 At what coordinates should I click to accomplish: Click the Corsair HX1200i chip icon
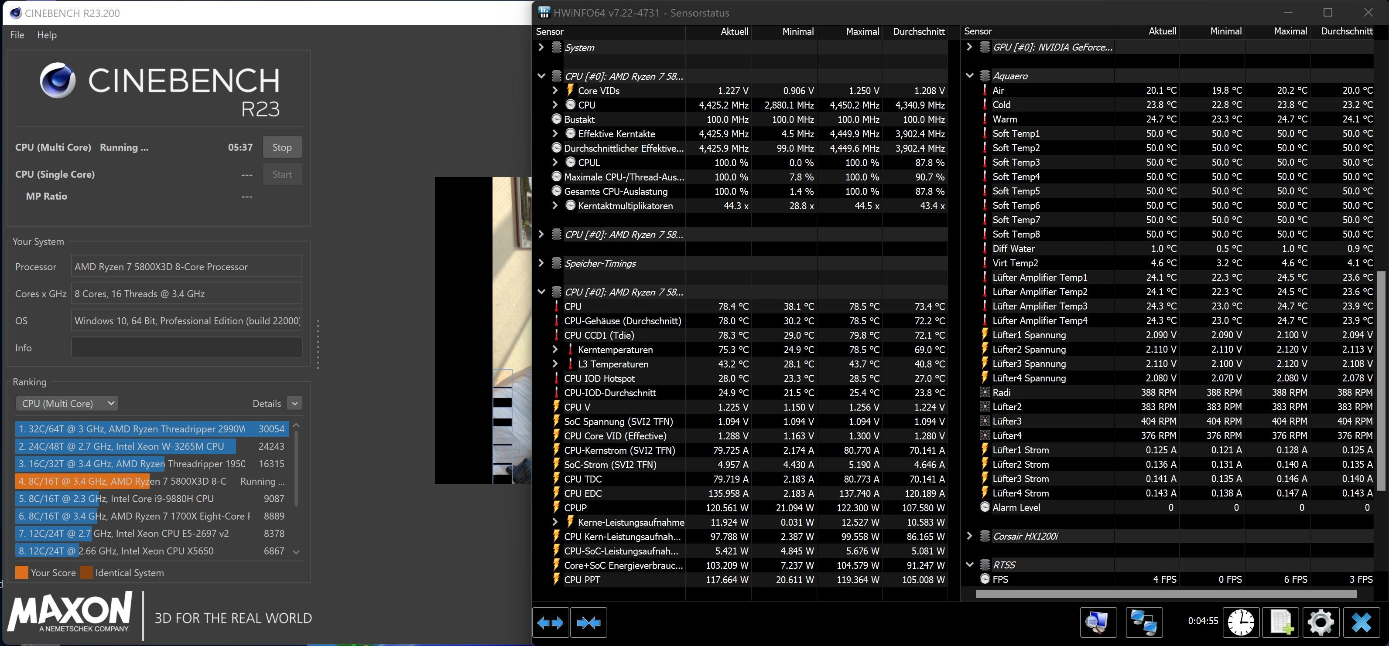(985, 536)
